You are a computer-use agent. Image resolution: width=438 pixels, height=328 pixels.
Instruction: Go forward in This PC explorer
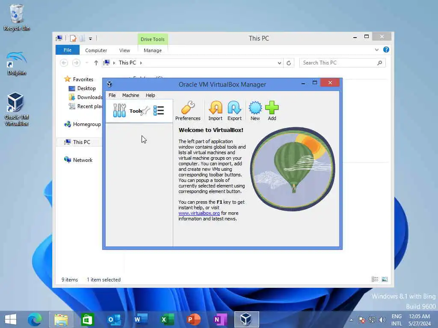tap(76, 63)
